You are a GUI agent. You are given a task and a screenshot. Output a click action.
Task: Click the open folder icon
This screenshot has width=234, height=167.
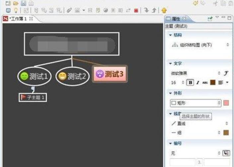[16, 3]
